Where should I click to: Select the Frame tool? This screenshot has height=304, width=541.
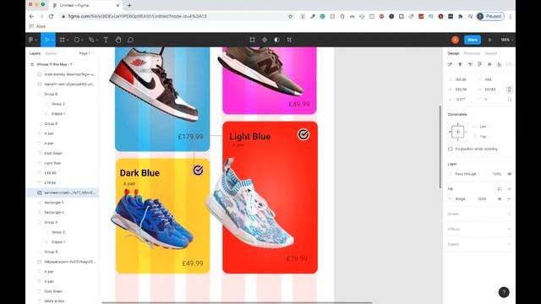(x=63, y=40)
